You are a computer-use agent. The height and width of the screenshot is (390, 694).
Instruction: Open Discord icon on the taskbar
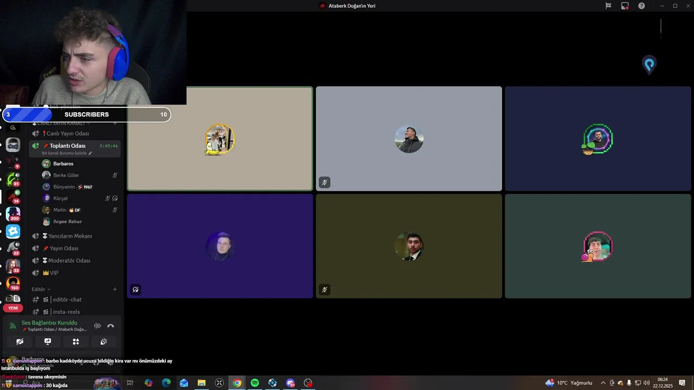(290, 383)
